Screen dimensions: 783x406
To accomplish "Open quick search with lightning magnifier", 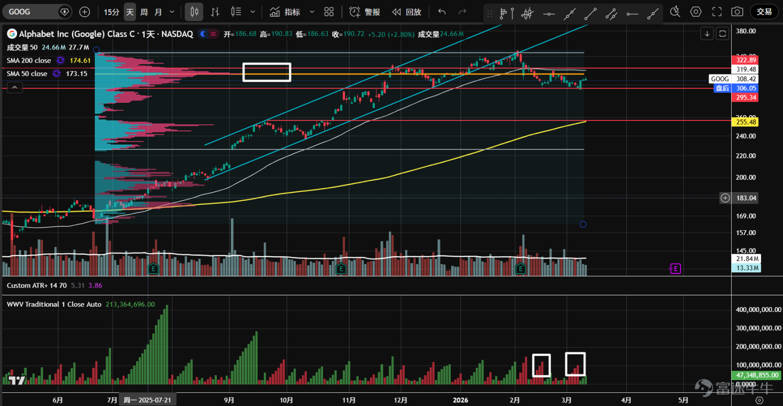I will tap(675, 12).
